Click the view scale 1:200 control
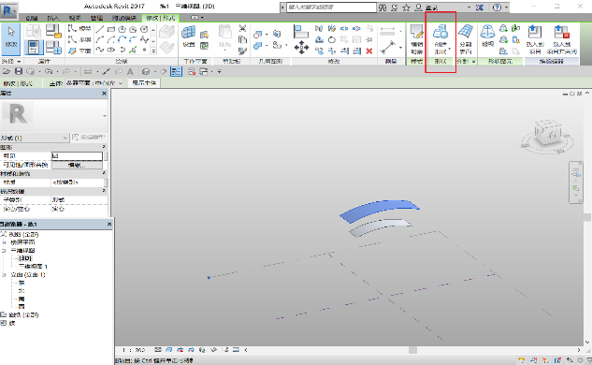 click(134, 350)
